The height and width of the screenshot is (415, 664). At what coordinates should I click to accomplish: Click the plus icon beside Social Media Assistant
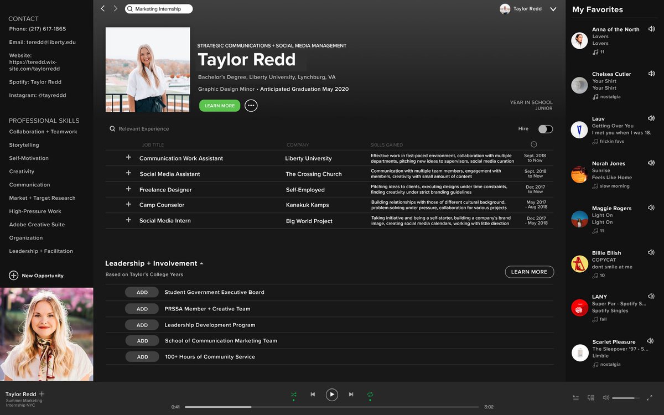pos(128,173)
